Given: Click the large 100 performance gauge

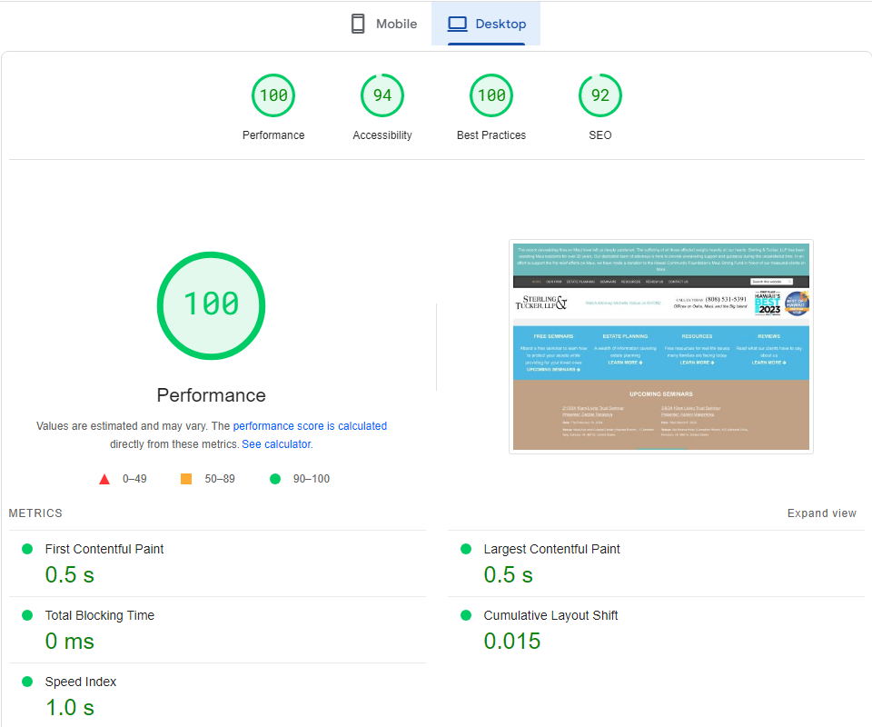Looking at the screenshot, I should pos(212,306).
